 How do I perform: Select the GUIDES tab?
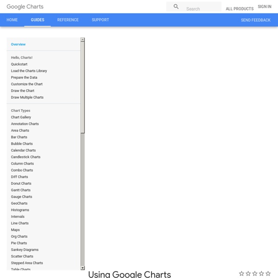[x=38, y=20]
